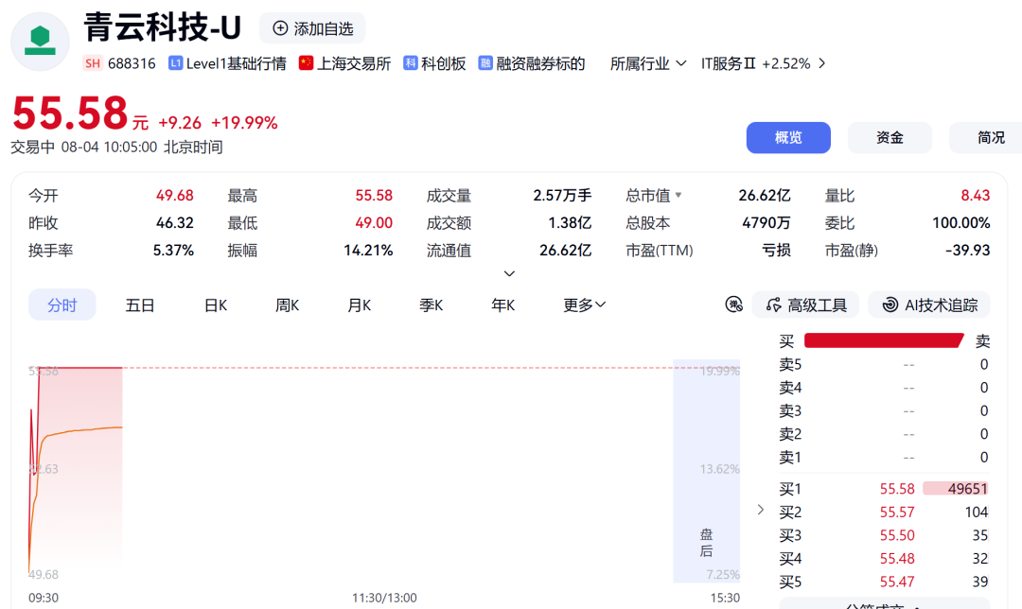Select the 五日 chart tab
This screenshot has height=609, width=1022.
[139, 304]
